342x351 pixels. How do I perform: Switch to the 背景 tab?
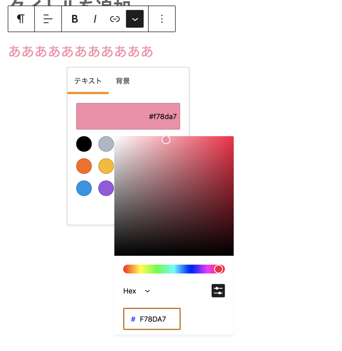tap(123, 81)
